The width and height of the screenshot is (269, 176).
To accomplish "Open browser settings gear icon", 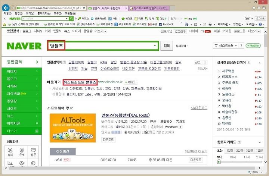I will click(264, 8).
